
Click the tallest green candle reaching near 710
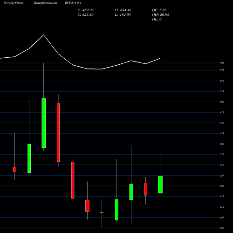point(44,123)
